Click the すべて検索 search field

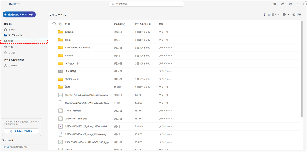[146, 4]
